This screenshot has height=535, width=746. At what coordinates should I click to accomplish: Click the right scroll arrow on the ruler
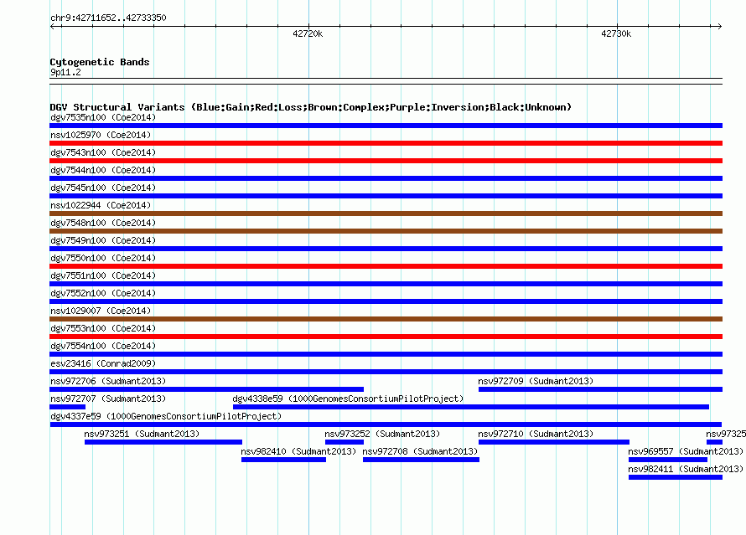[719, 26]
